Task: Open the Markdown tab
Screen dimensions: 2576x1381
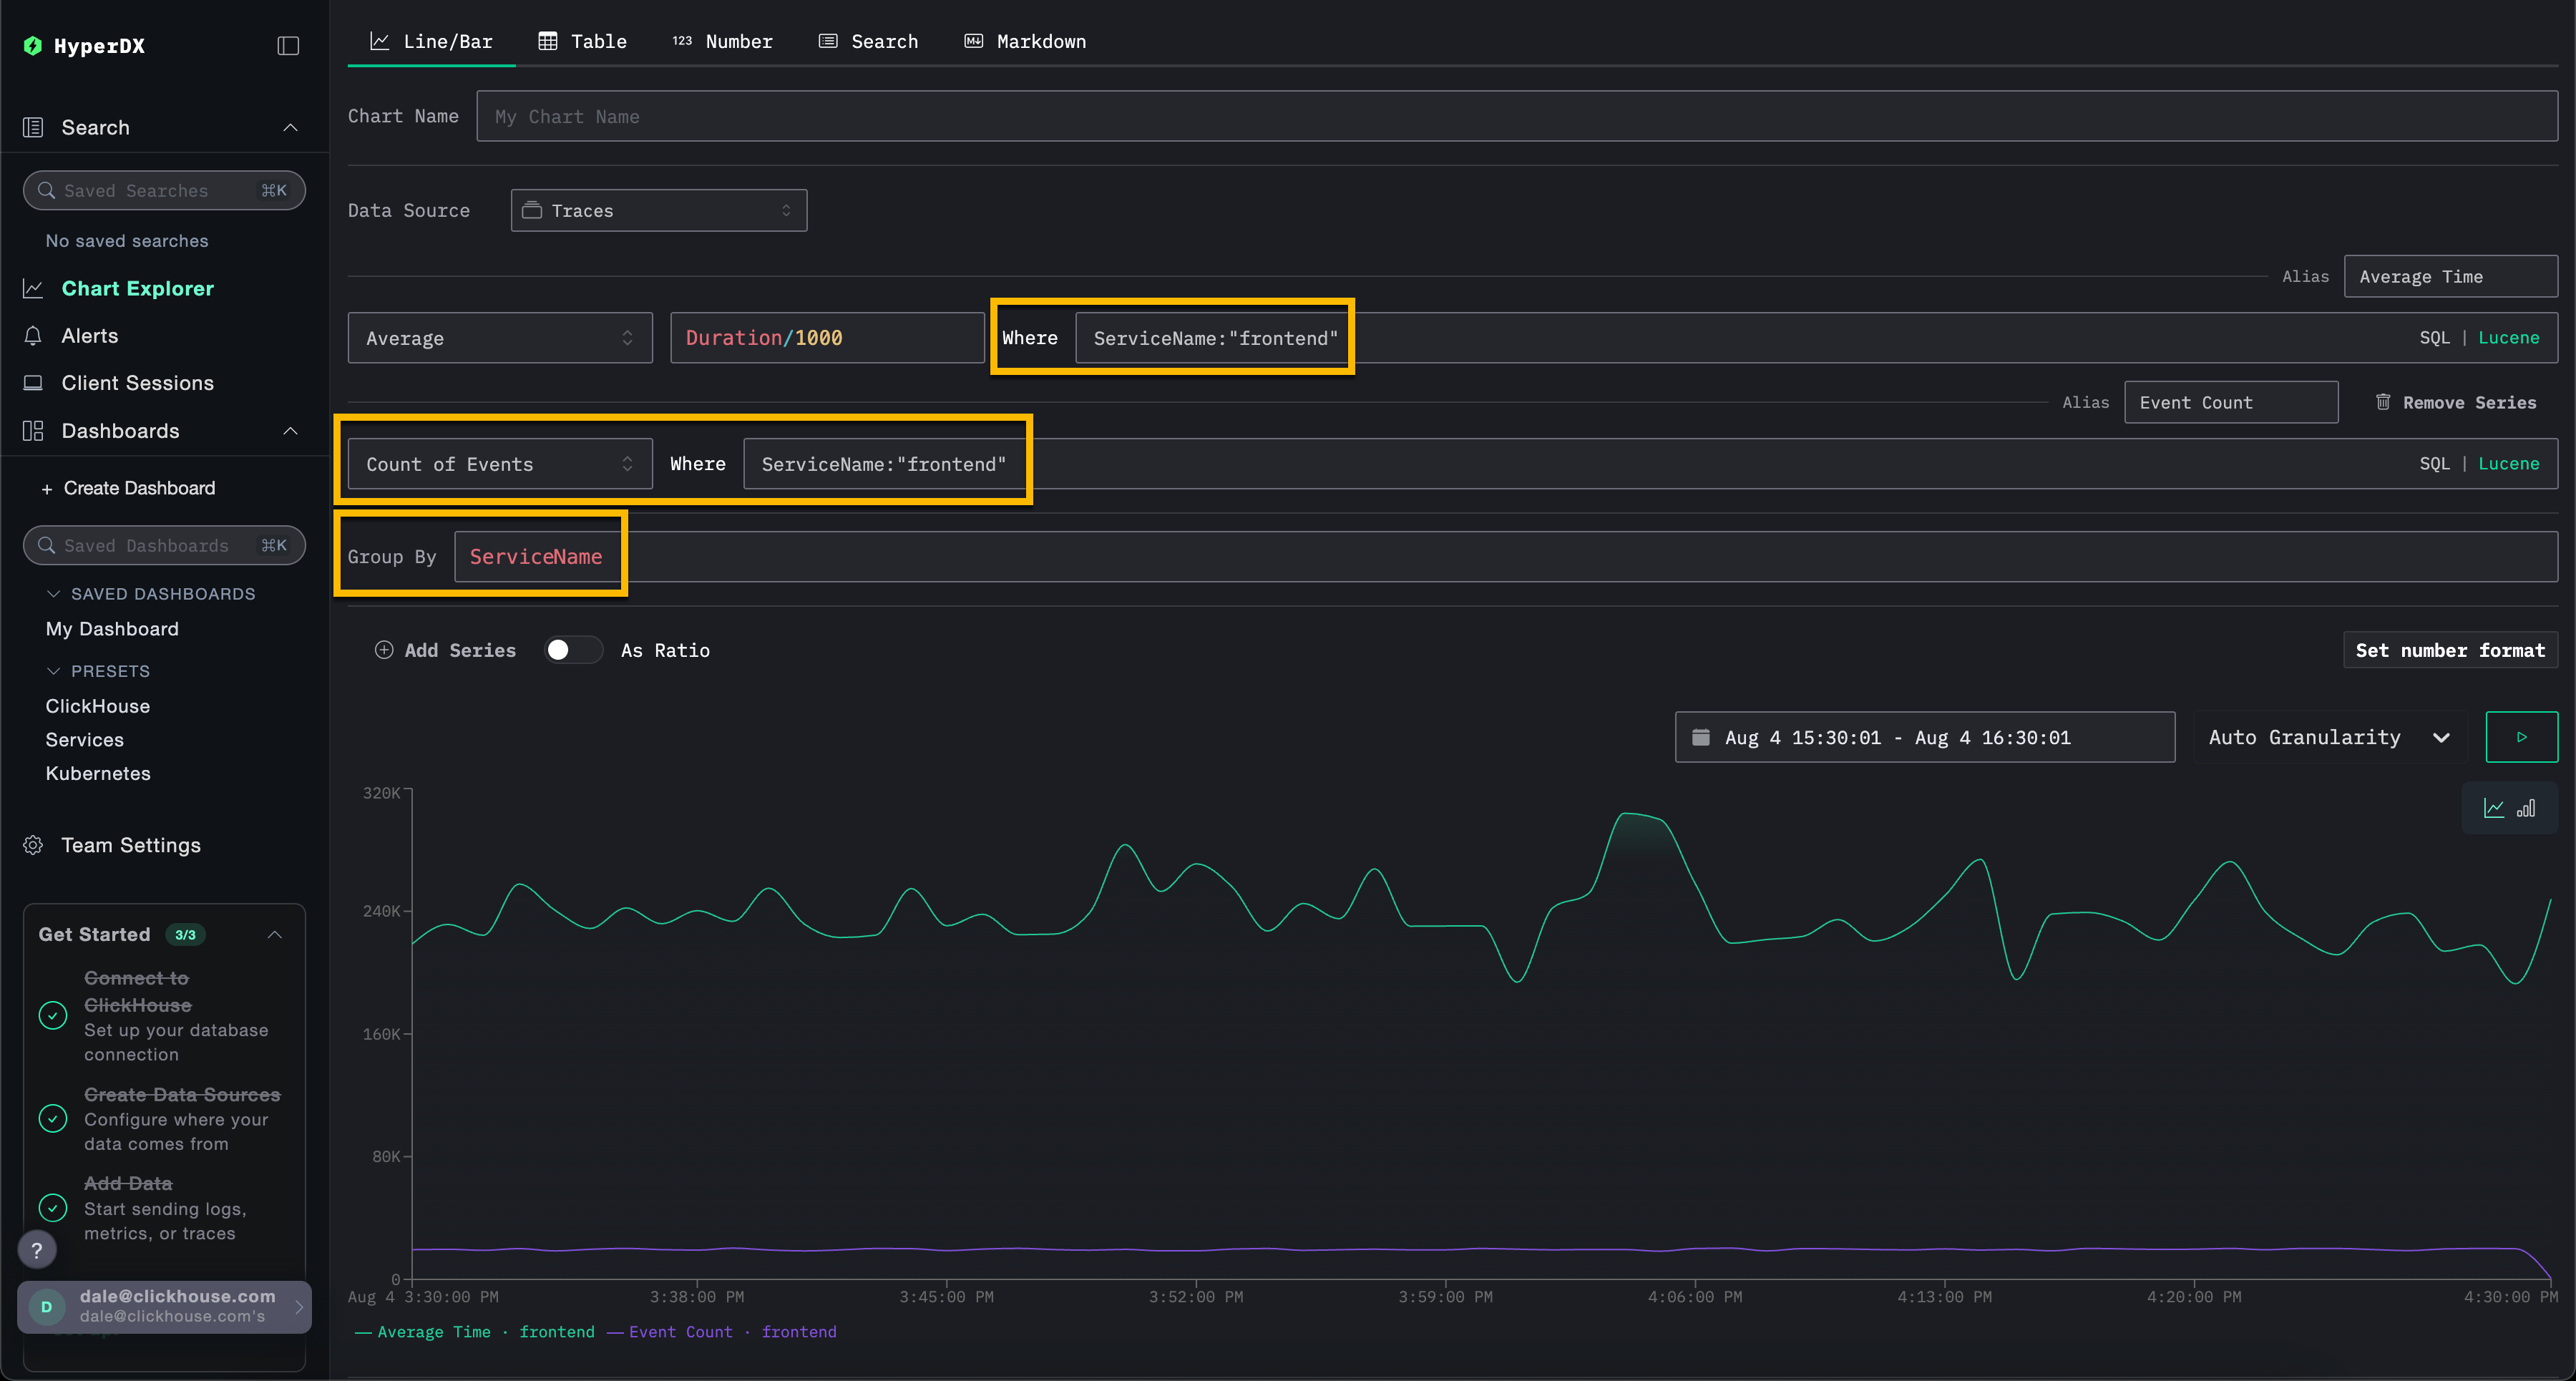Action: (x=1025, y=41)
